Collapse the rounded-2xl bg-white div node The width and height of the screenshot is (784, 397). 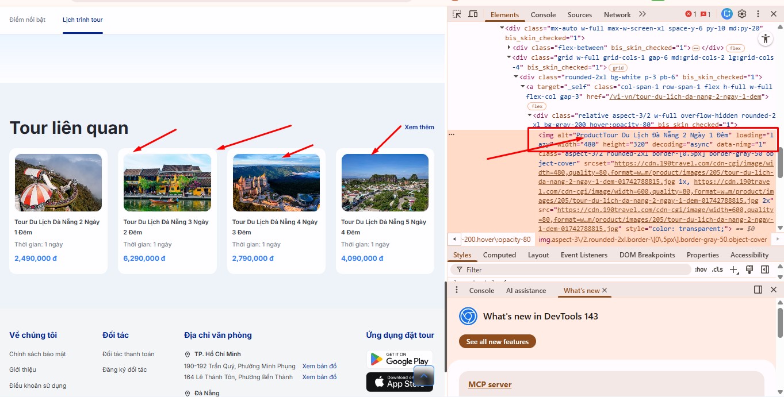tap(515, 77)
